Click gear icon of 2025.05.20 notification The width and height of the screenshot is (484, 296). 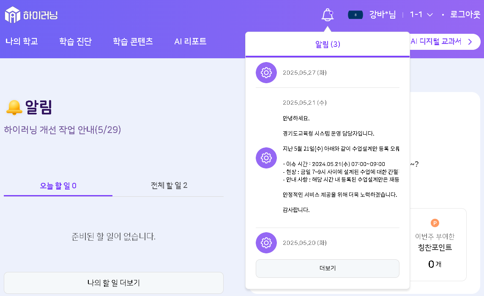pos(266,243)
